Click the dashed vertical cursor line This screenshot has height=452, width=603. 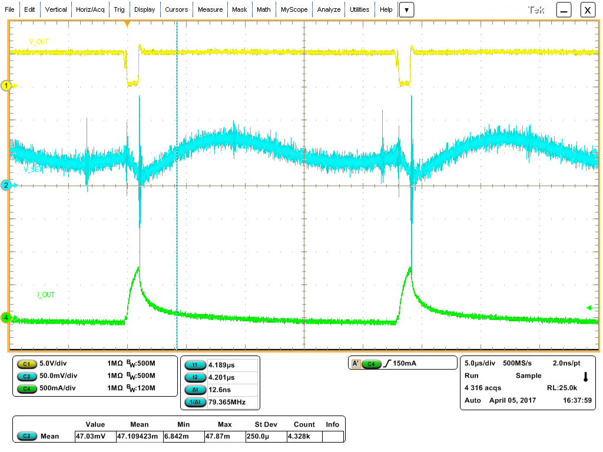[177, 185]
